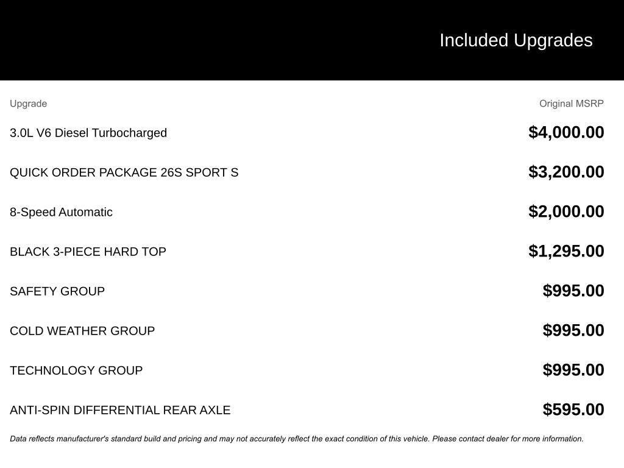The height and width of the screenshot is (468, 624).
Task: Click the Included Upgrades header title
Action: pos(516,40)
